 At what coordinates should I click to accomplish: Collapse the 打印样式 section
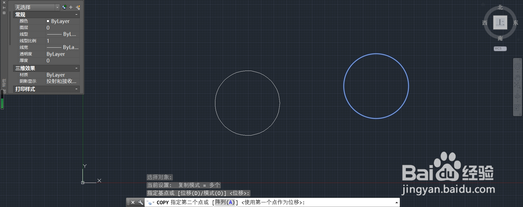click(76, 89)
